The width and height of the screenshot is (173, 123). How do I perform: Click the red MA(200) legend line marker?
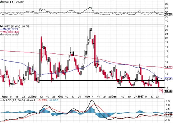[x=1, y=31]
